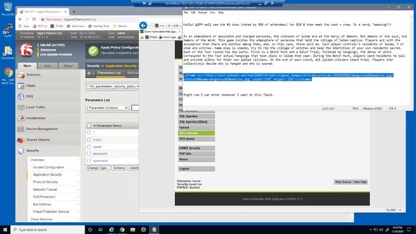Open Notepad's View menu

(213, 12)
